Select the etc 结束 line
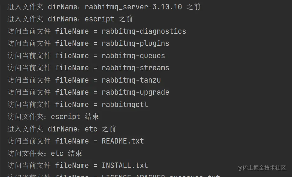292x177 pixels. 45,153
